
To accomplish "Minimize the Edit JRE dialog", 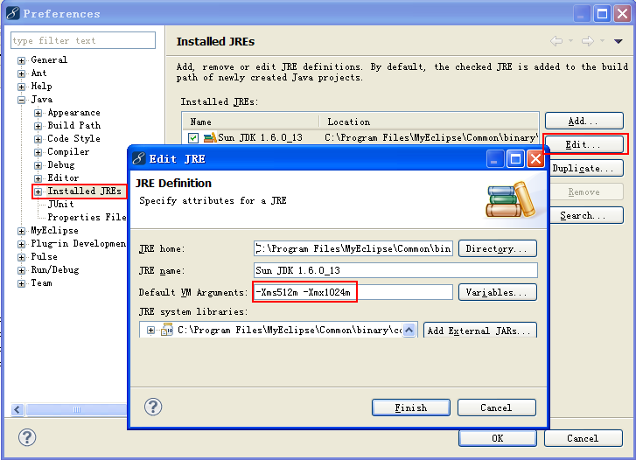I will 495,158.
